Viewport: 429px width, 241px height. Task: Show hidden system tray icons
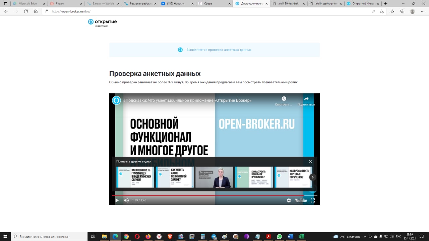(x=365, y=237)
